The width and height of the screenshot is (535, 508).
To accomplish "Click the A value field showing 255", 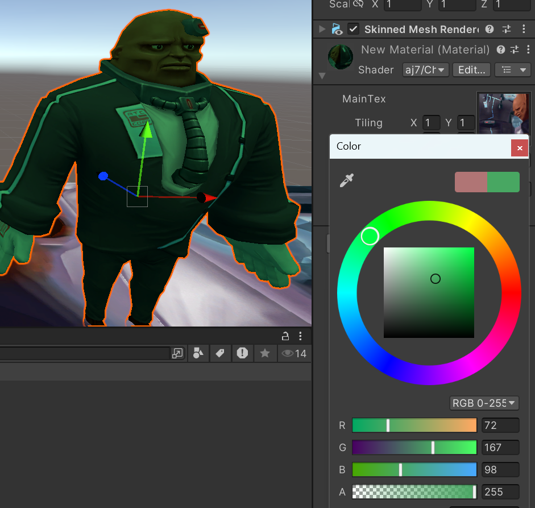I will click(500, 492).
